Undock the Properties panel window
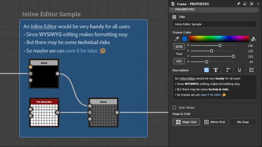 [x=245, y=4]
